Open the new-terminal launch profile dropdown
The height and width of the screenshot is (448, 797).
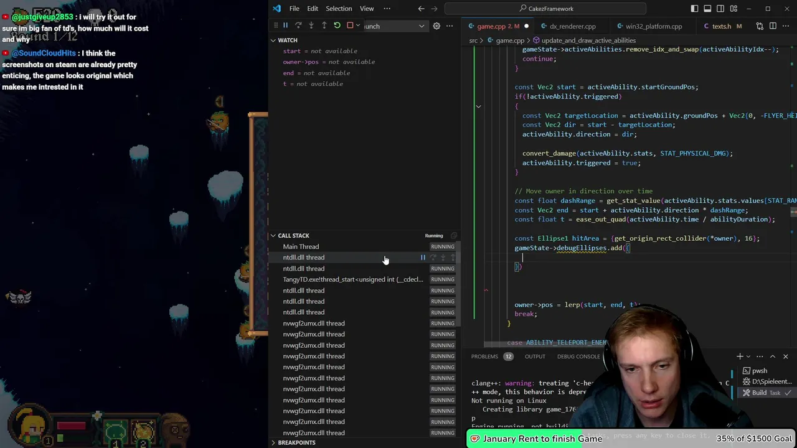748,357
